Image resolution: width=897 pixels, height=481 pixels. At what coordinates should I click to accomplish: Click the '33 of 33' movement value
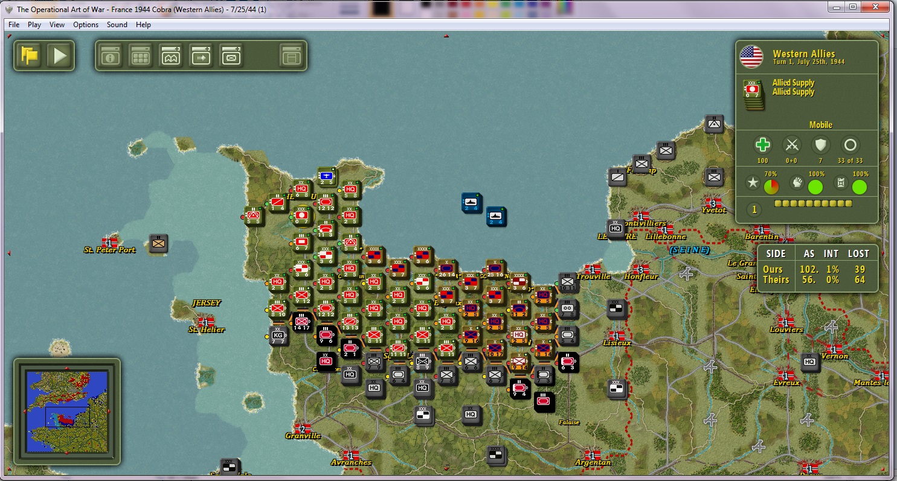(x=850, y=161)
